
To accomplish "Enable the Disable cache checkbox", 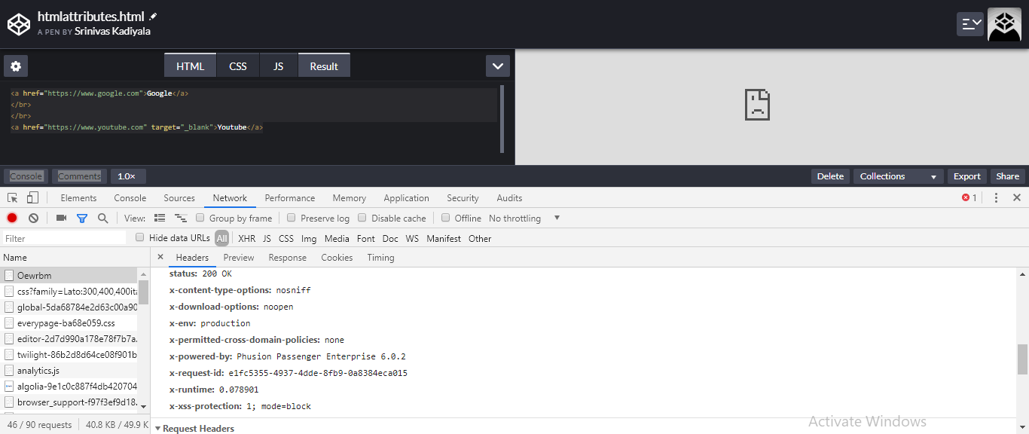I will point(362,218).
